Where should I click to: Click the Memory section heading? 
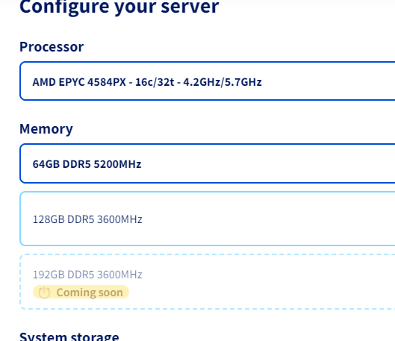[46, 129]
